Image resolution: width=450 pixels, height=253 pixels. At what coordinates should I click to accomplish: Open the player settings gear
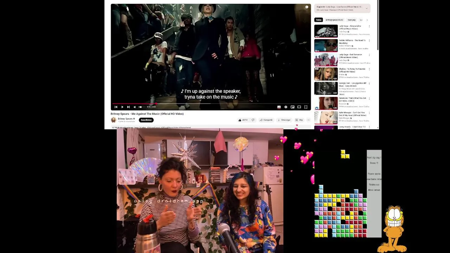pos(285,107)
